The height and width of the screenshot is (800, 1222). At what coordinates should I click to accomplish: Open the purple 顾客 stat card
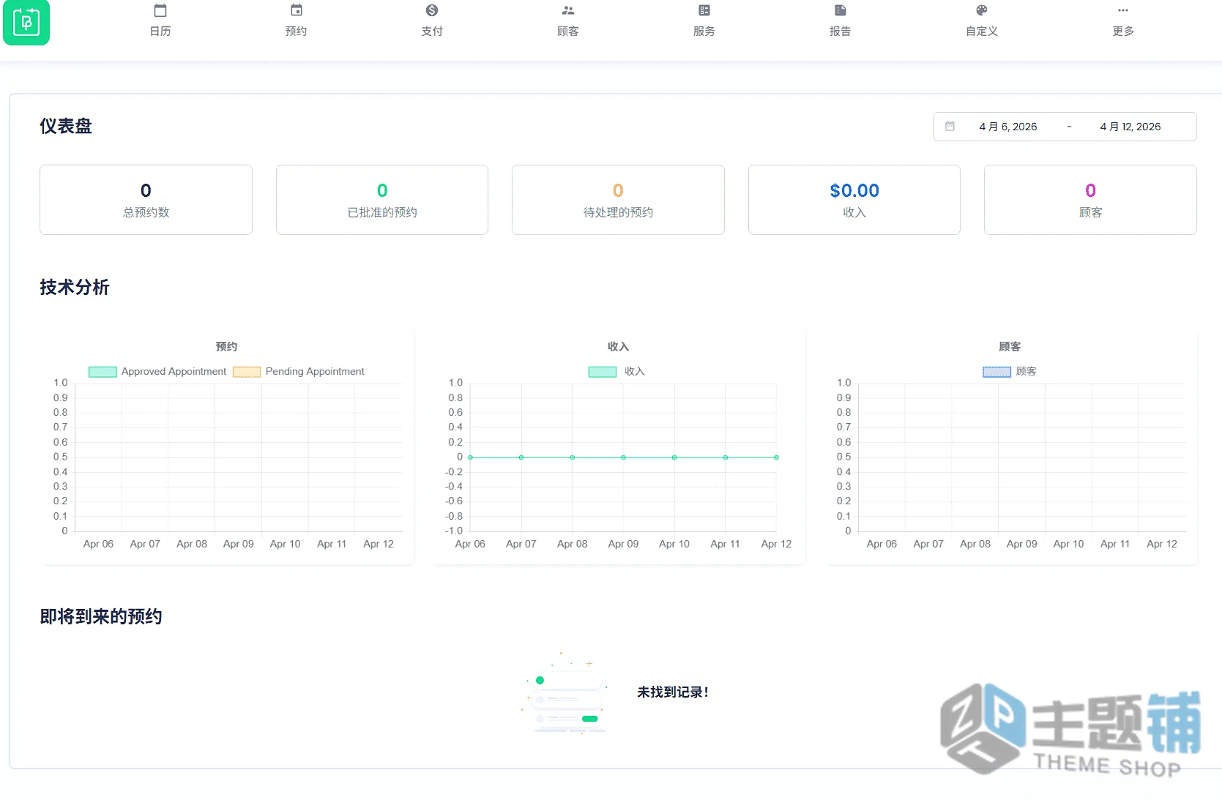pyautogui.click(x=1090, y=200)
